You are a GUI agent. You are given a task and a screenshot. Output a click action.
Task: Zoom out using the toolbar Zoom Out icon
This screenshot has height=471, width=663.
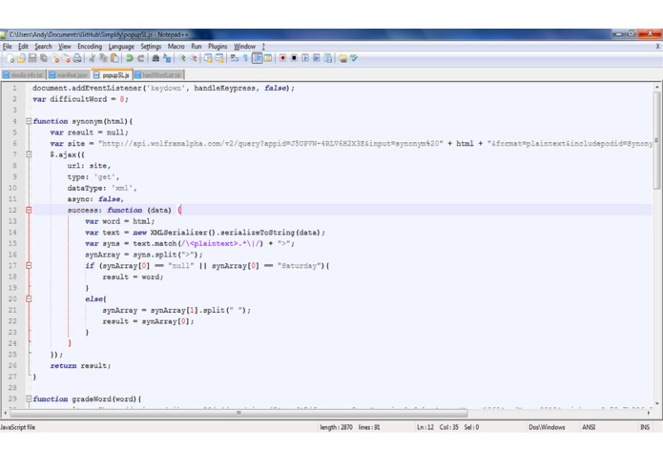click(194, 58)
